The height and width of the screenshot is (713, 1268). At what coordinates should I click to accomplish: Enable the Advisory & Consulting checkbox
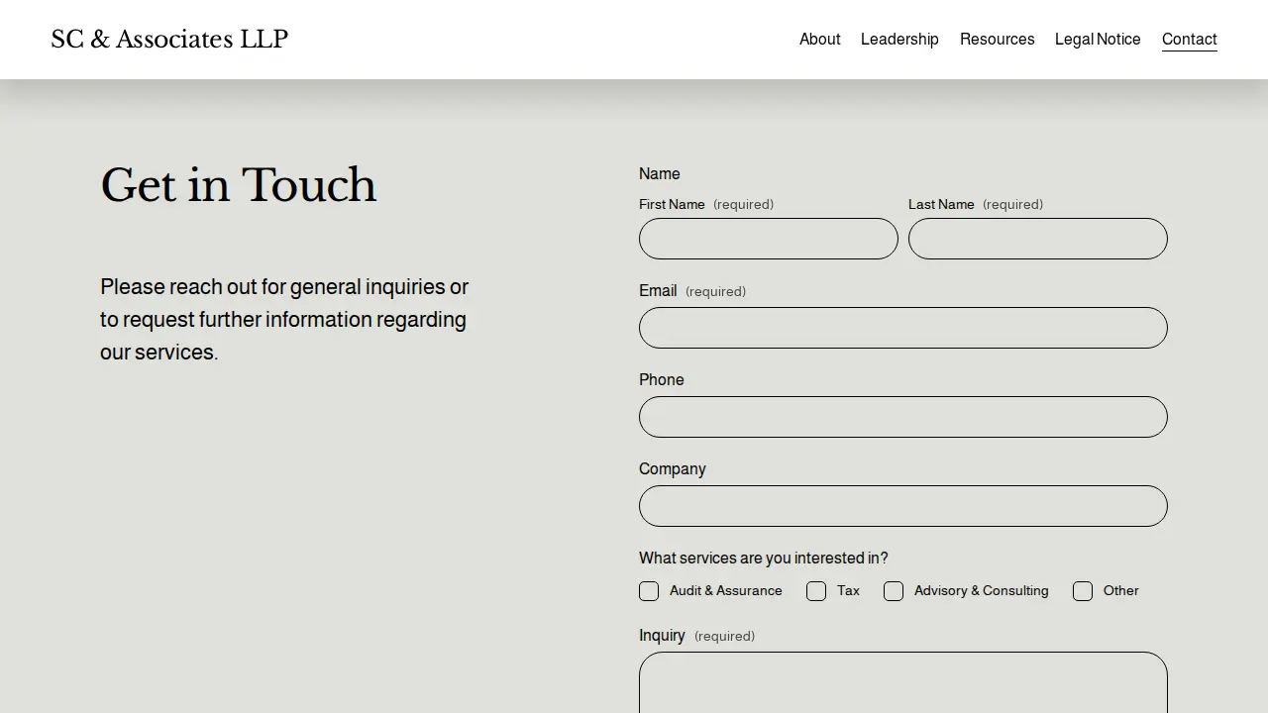(894, 591)
